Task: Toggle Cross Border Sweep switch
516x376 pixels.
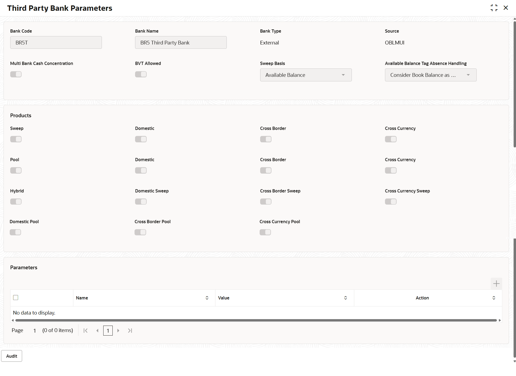Action: pos(266,202)
